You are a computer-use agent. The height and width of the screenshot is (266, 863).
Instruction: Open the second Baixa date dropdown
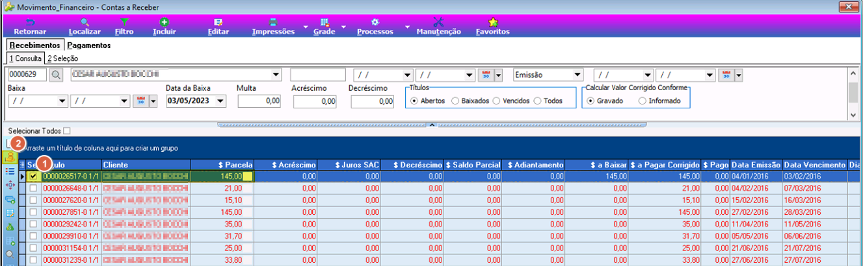tap(125, 101)
